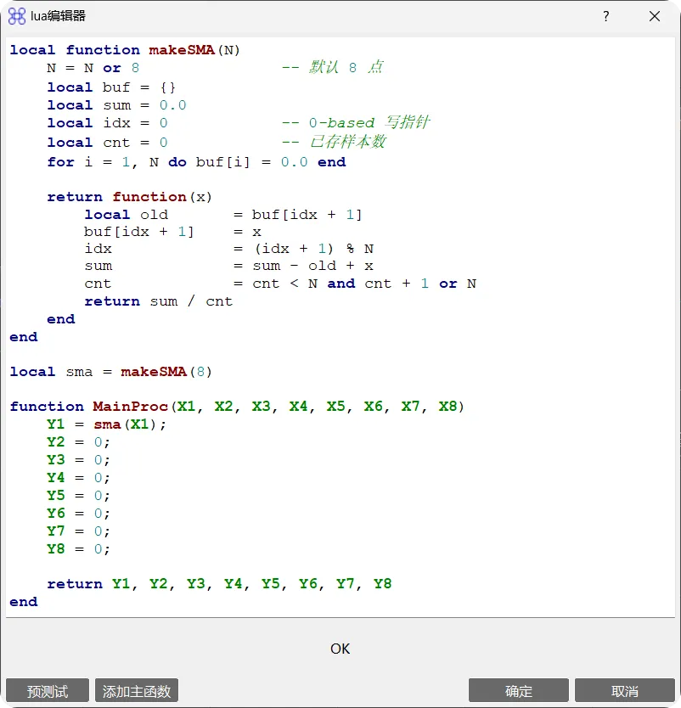Click the 'return Y1, Y2, ... Y8' line
The image size is (681, 708).
point(219,584)
